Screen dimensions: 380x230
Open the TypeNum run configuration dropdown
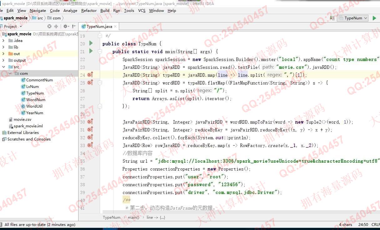(352, 18)
